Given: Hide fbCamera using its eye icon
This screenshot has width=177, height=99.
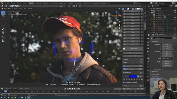Looking at the screenshot, I should tap(175, 17).
